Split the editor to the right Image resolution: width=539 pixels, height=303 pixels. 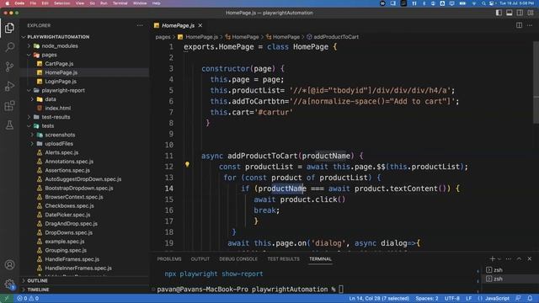coord(519,25)
